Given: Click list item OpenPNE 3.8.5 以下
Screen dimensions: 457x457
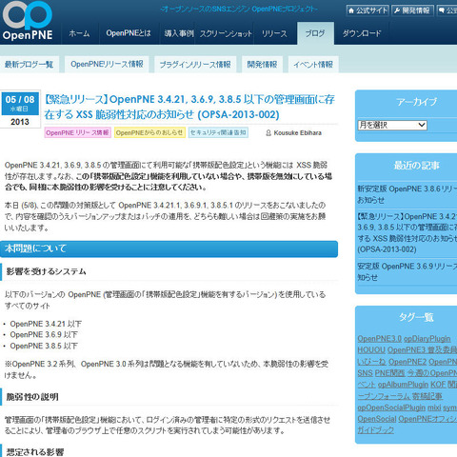Looking at the screenshot, I should [44, 346].
